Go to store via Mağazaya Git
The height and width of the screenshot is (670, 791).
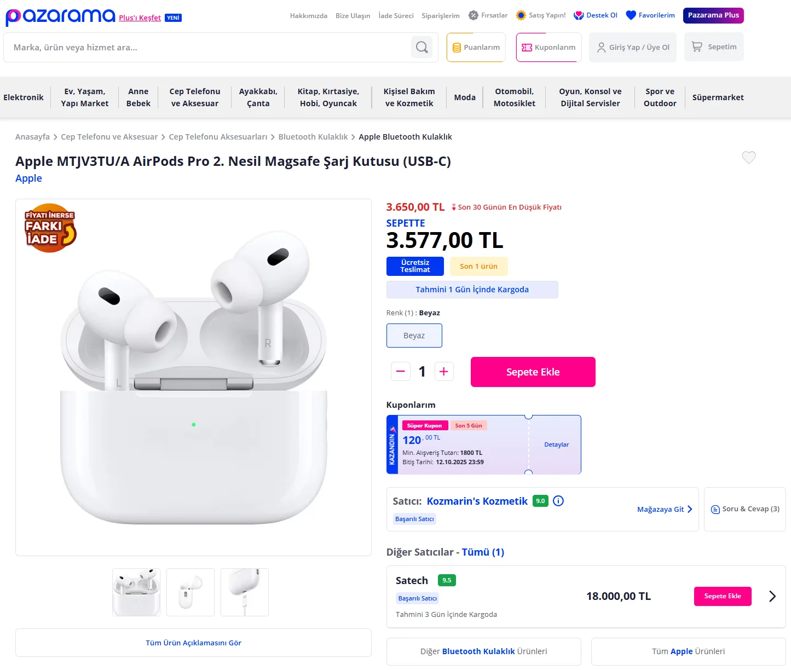pos(665,509)
